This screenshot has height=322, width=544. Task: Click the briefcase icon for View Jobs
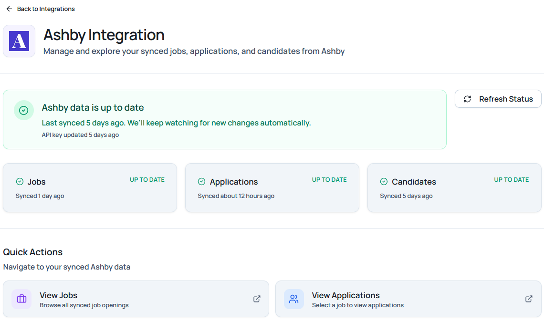(21, 299)
